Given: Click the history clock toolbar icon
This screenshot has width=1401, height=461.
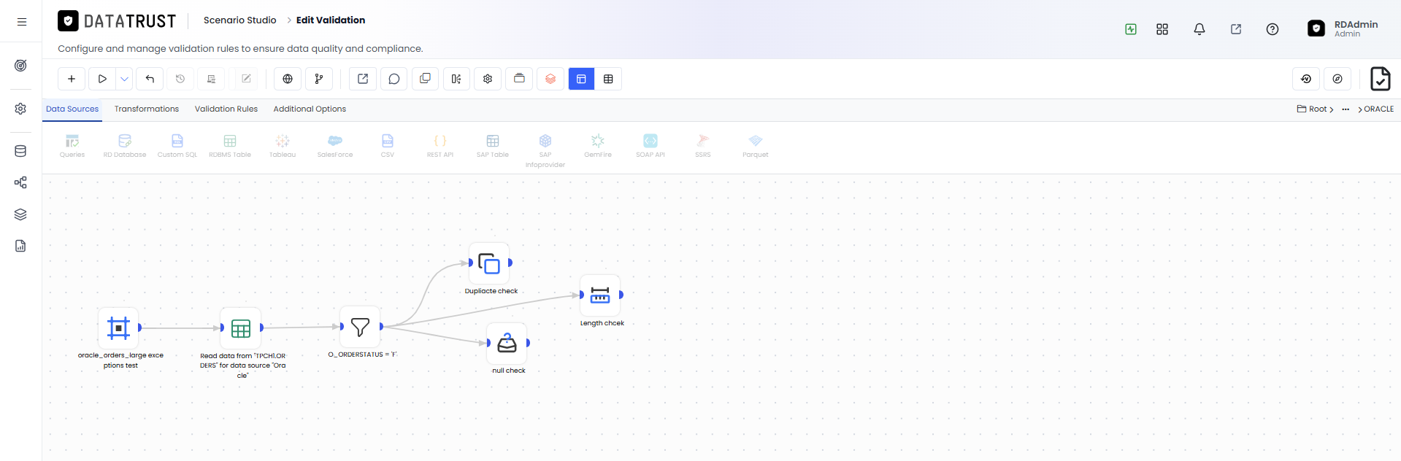Looking at the screenshot, I should 180,79.
